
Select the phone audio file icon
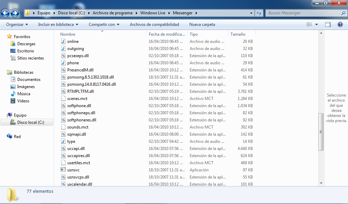pos(63,63)
